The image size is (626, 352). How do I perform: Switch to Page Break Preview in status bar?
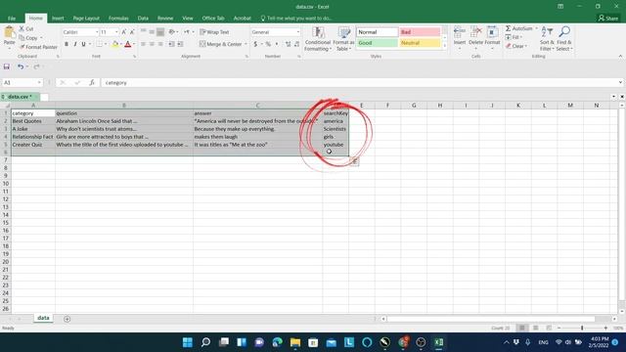point(549,328)
